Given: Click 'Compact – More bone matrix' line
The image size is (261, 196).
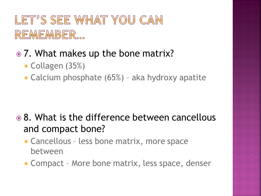Looking at the screenshot, I should (x=84, y=163).
